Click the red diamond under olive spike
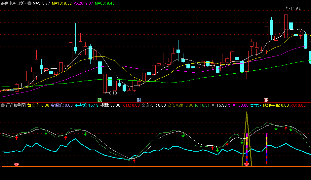 tap(247, 164)
